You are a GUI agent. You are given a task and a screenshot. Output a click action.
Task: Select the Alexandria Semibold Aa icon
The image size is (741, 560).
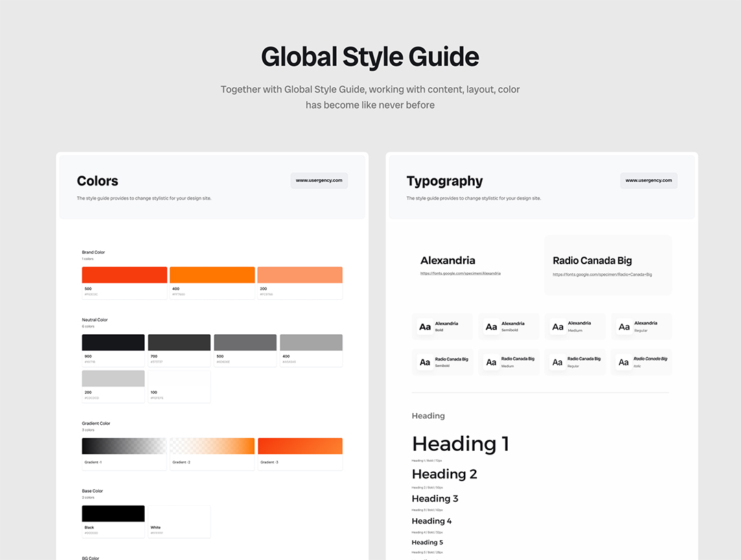coord(491,327)
